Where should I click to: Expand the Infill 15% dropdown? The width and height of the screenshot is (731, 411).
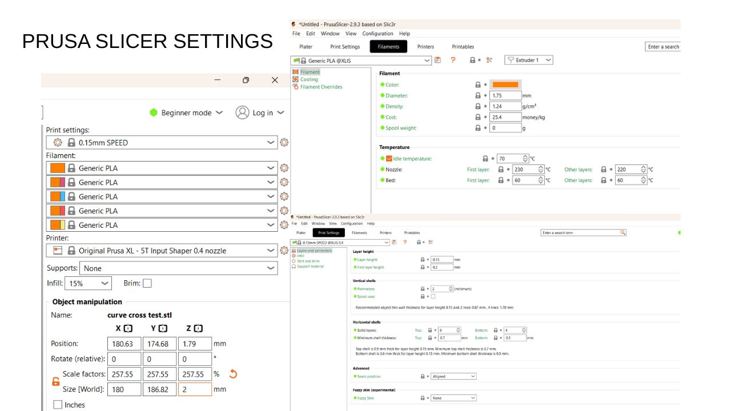tap(89, 283)
